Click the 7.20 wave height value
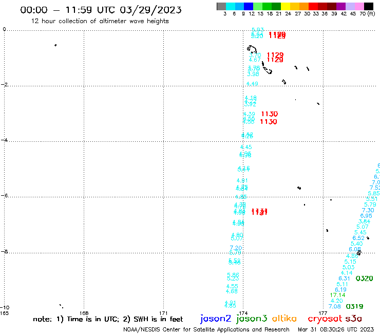The width and height of the screenshot is (380, 334). 236,248
